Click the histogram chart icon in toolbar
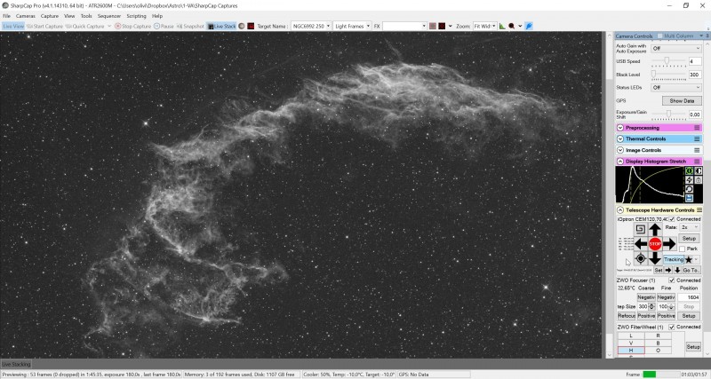Image resolution: width=711 pixels, height=379 pixels. 502,27
